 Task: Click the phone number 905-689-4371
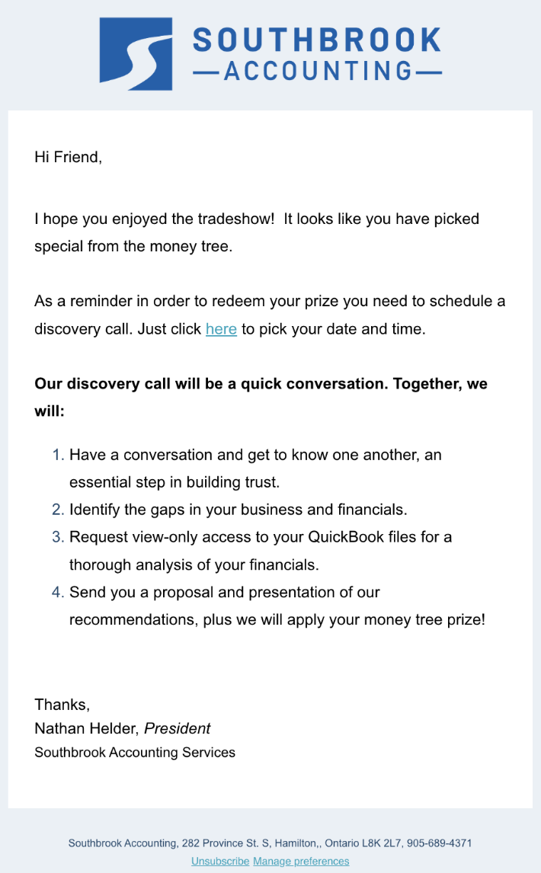(x=440, y=843)
